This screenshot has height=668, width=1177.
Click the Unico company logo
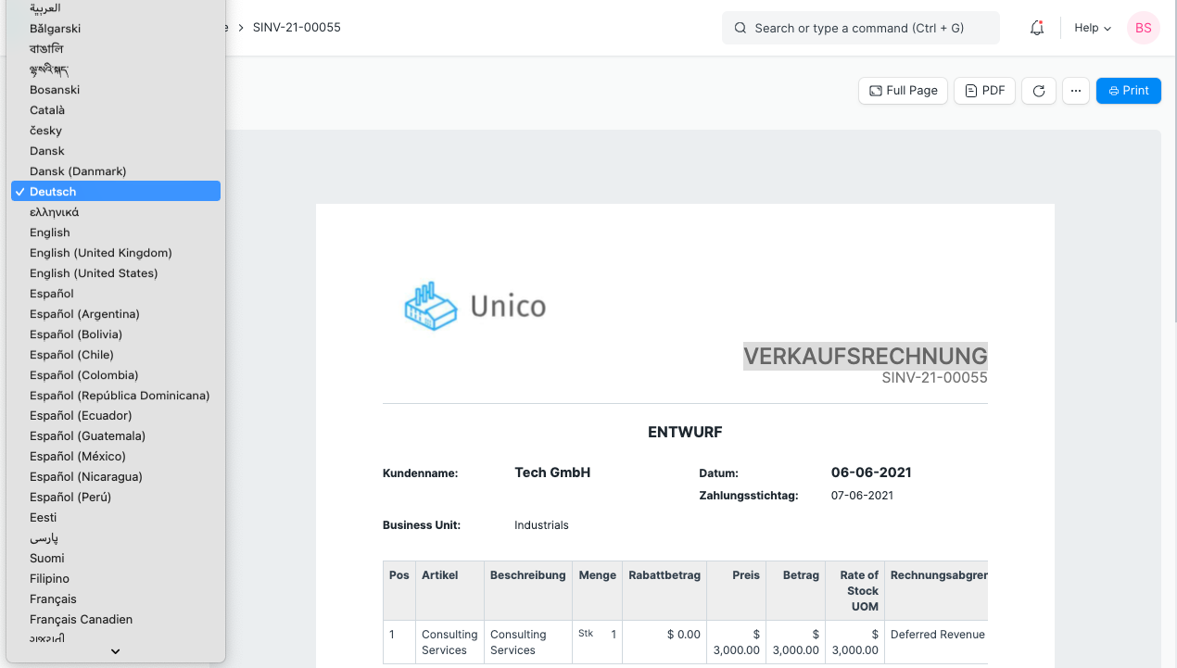[431, 306]
